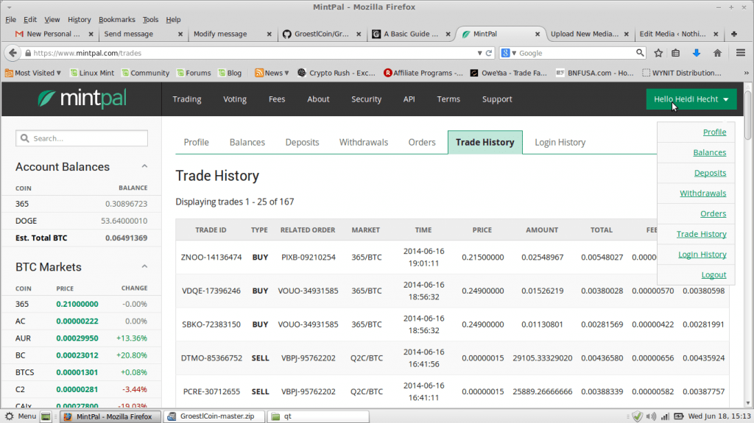Click the network signal tray icon
The image size is (754, 423).
[x=665, y=416]
